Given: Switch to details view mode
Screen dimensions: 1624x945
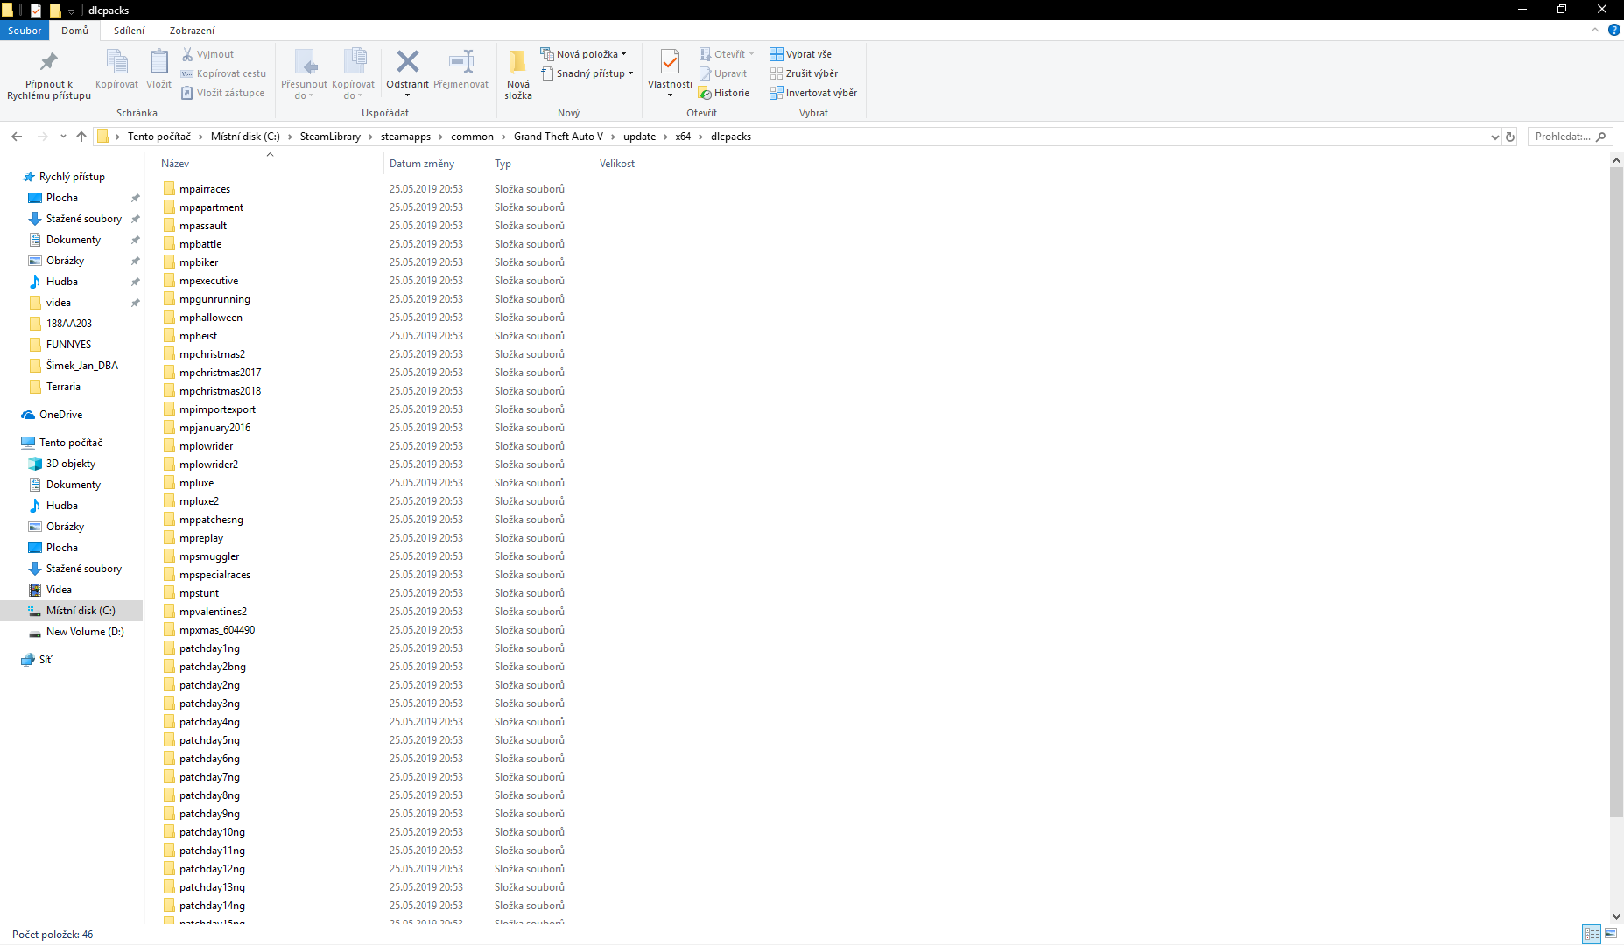Looking at the screenshot, I should click(1592, 934).
